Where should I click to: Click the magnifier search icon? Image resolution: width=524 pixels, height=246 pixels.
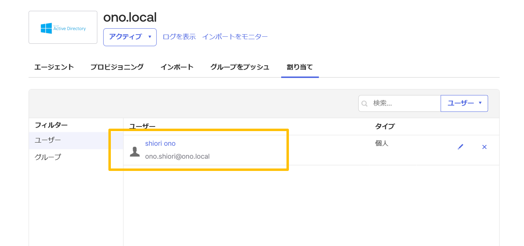pos(364,103)
